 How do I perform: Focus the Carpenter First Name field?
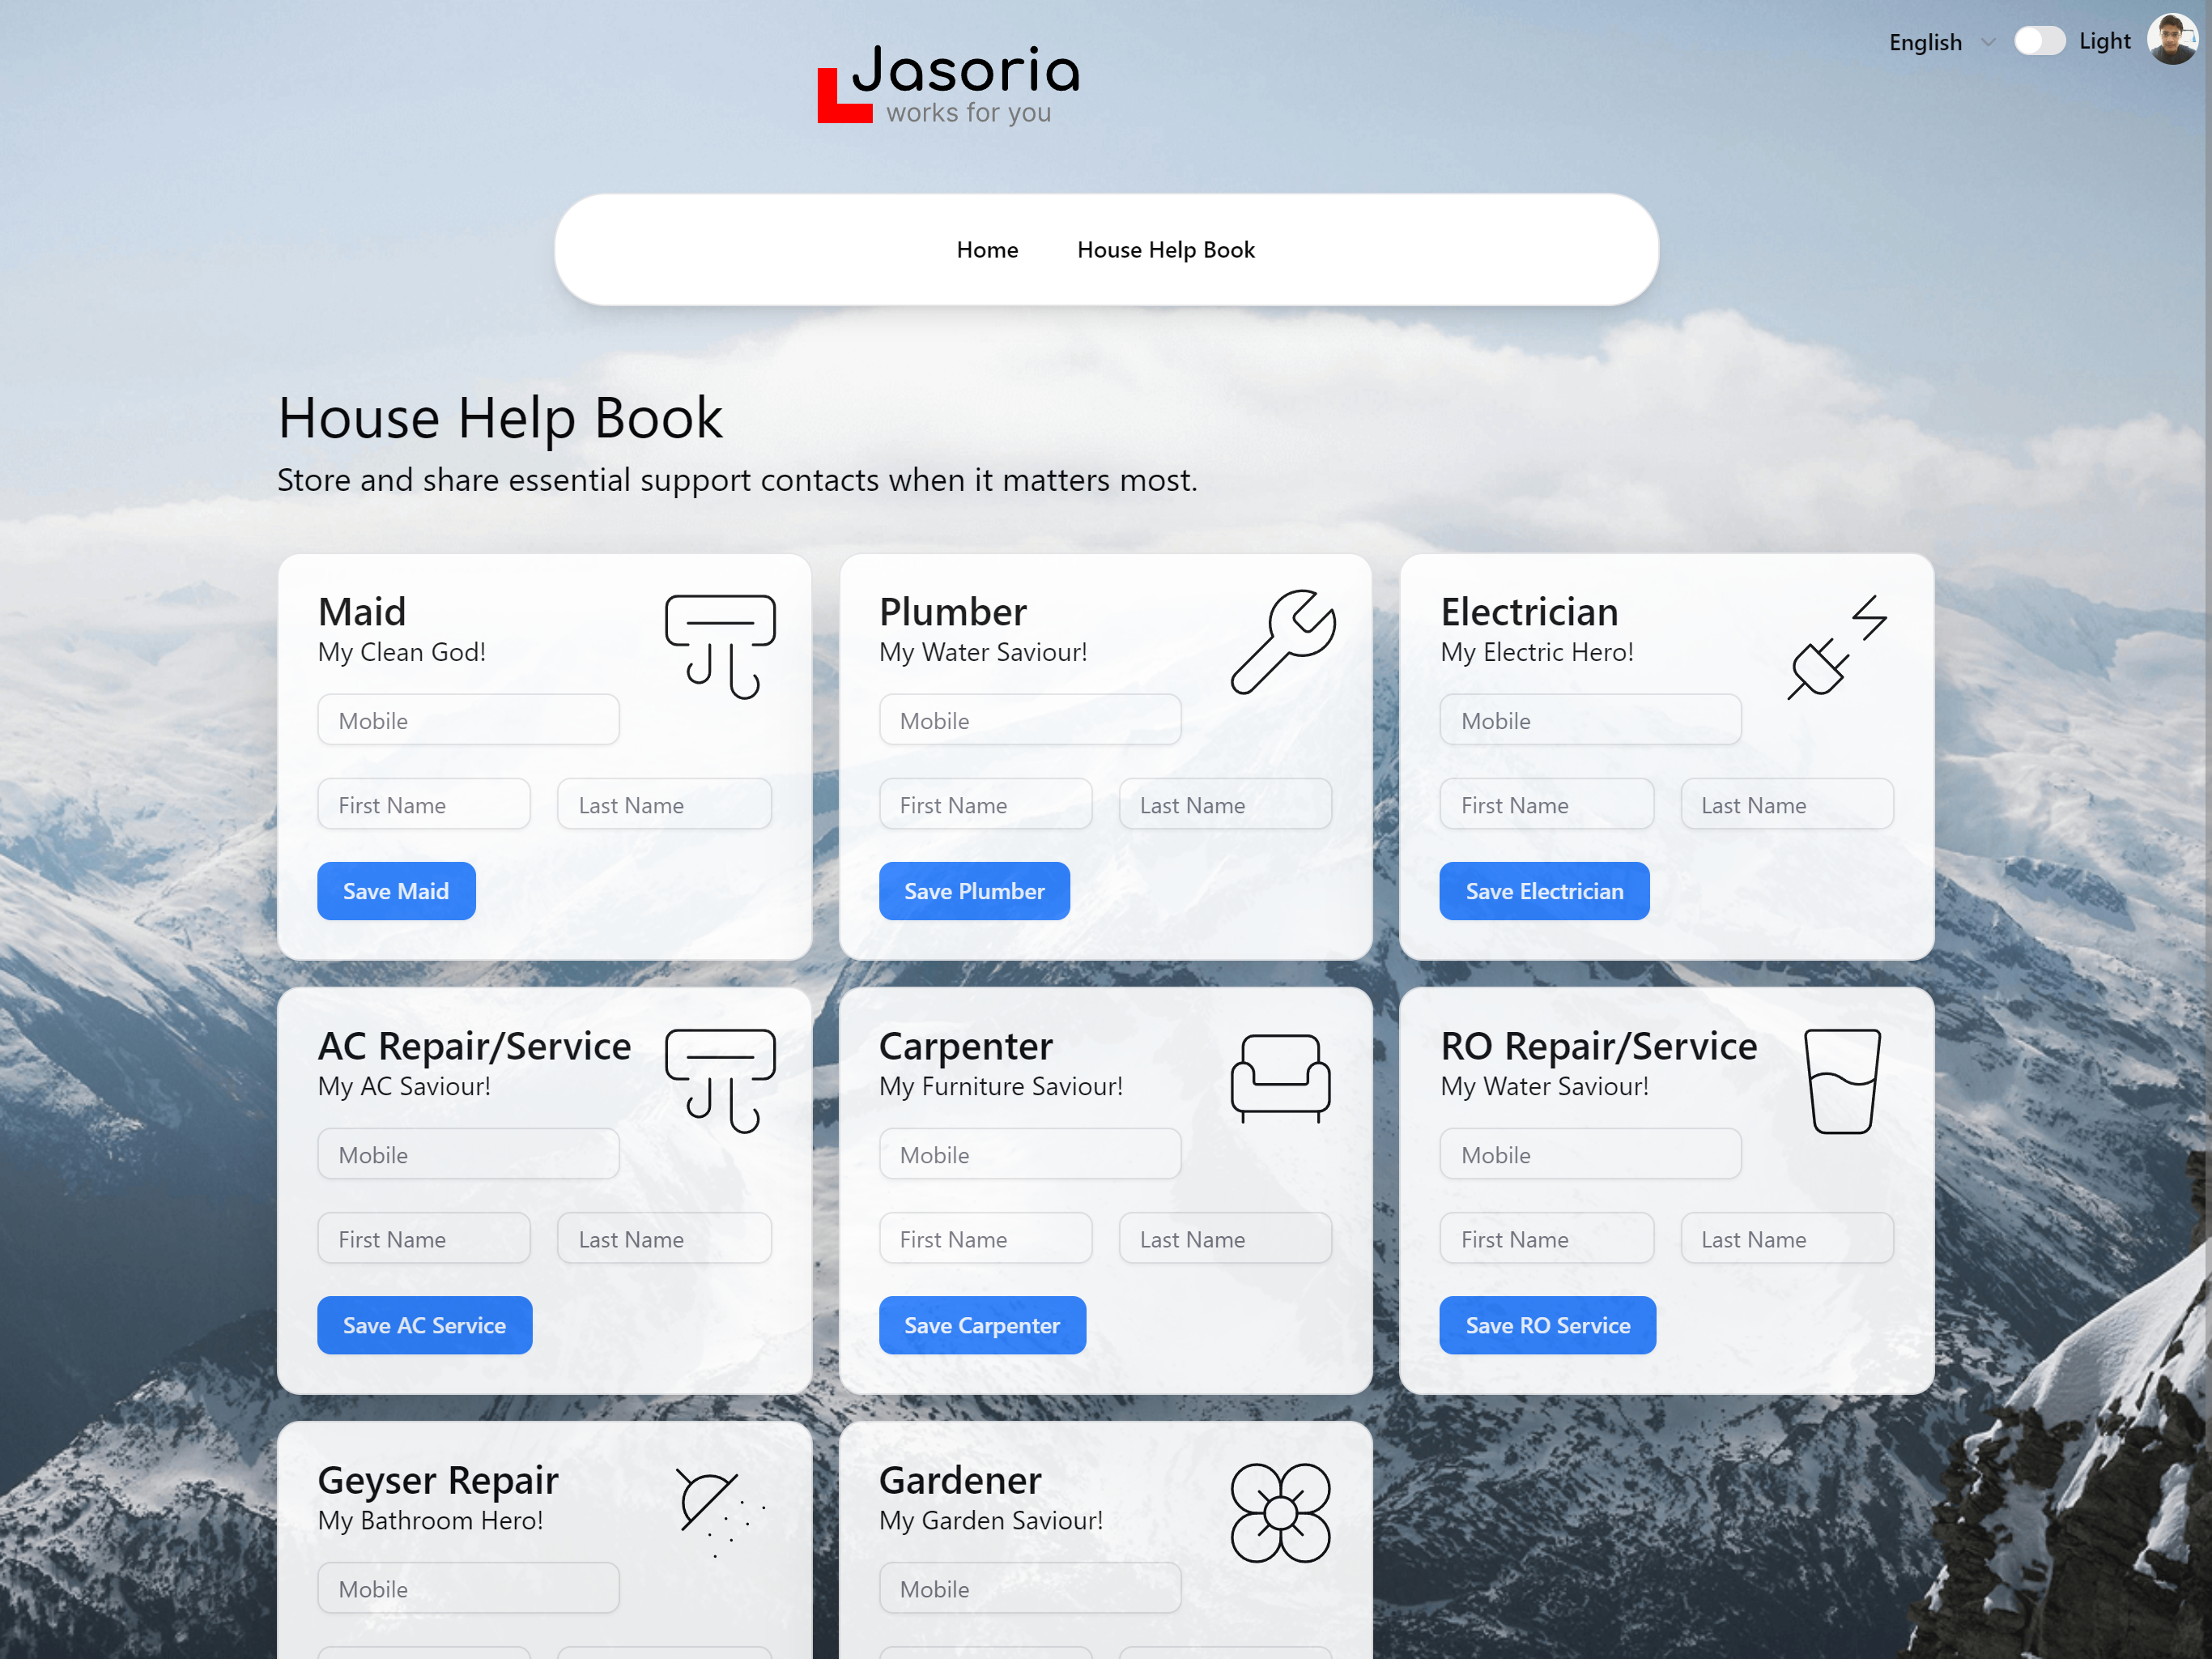tap(985, 1239)
